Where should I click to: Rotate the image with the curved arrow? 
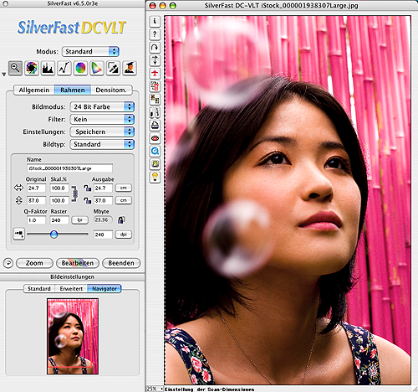[x=155, y=48]
